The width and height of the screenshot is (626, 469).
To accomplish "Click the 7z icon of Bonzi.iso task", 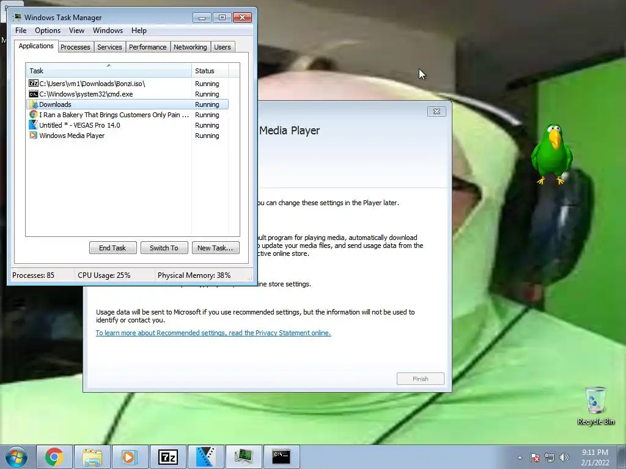I will tap(34, 83).
